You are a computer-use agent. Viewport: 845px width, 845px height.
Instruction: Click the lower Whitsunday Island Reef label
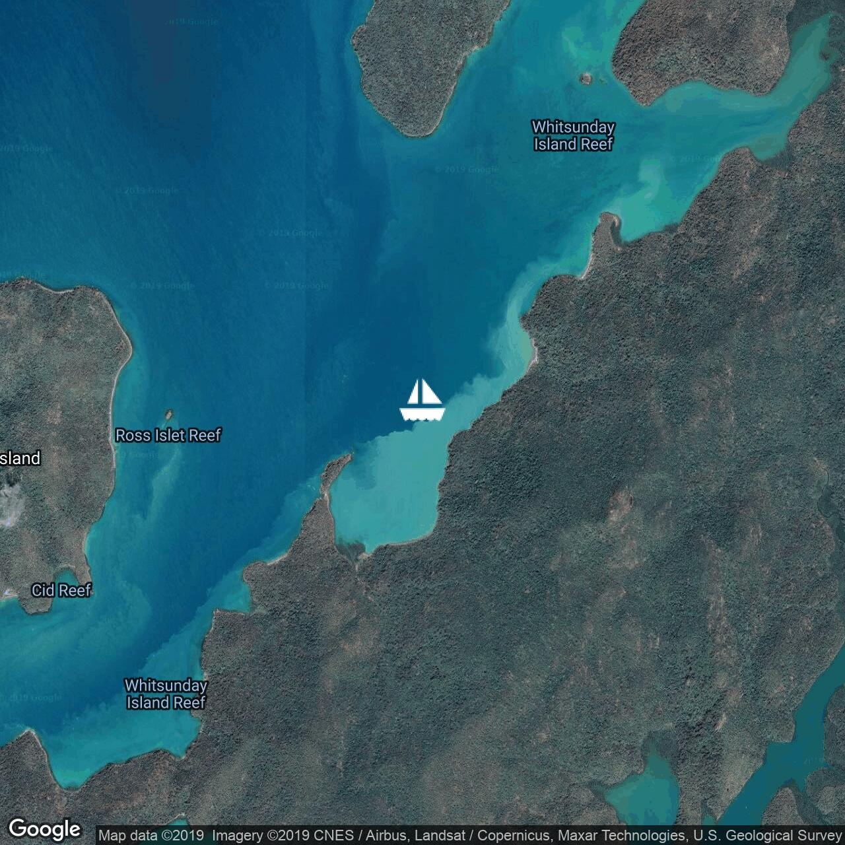tap(166, 694)
